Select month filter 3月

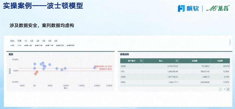click(x=38, y=41)
